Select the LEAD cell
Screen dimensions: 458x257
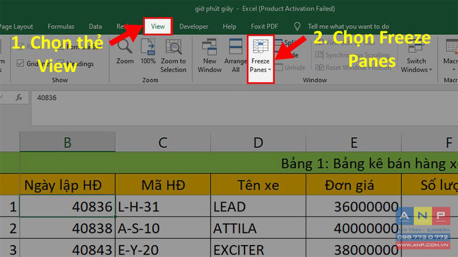[258, 206]
